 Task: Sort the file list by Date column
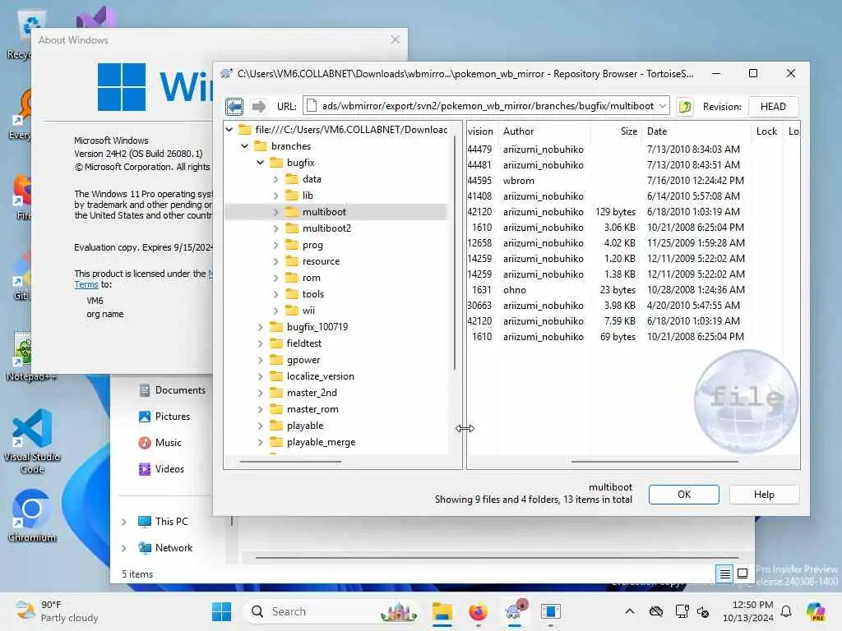[x=696, y=131]
